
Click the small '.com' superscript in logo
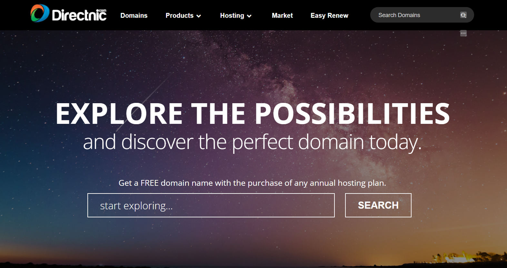click(103, 11)
